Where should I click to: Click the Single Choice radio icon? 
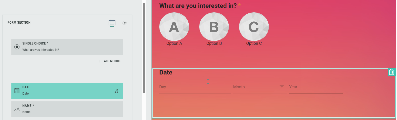click(17, 47)
